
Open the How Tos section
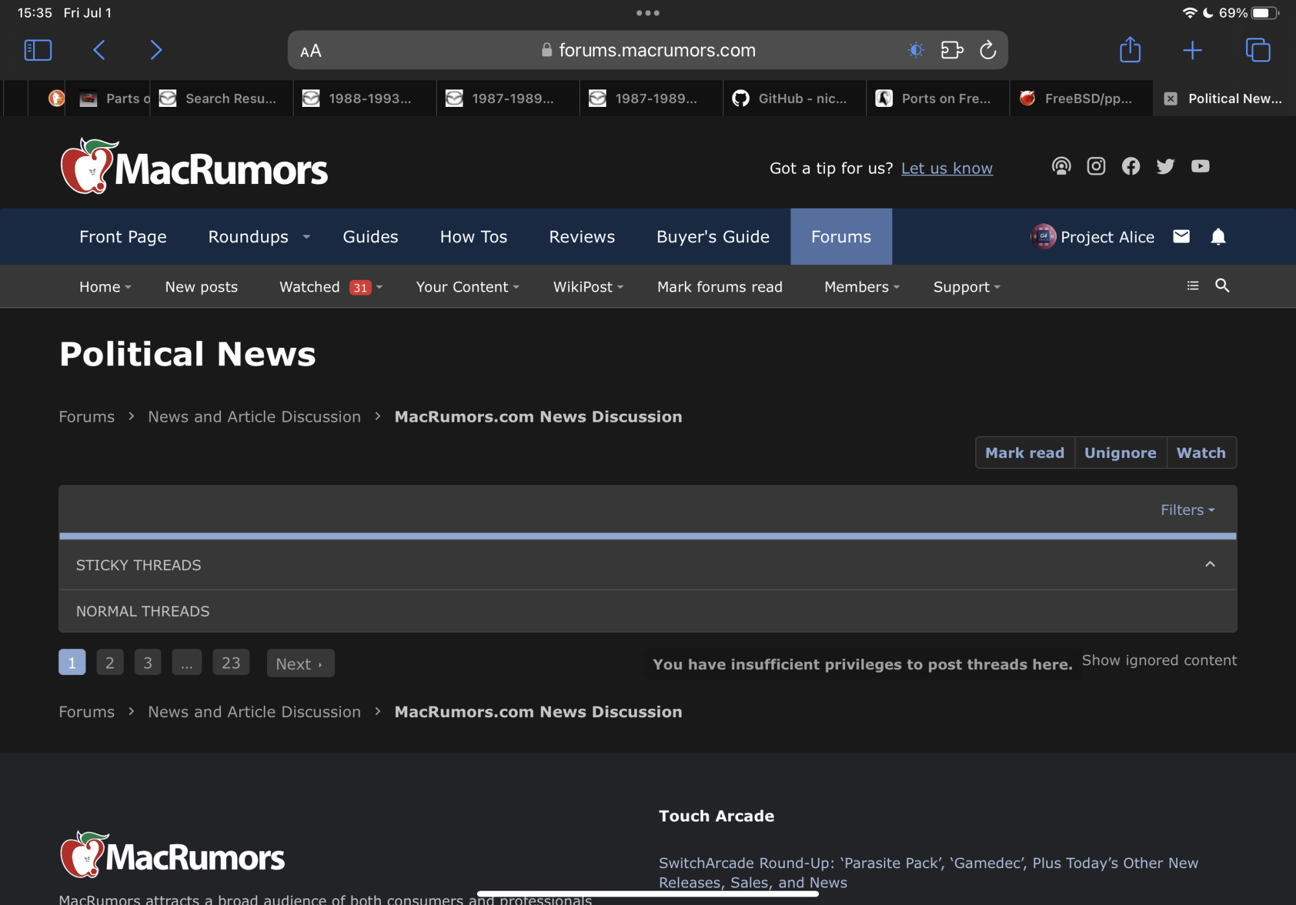pyautogui.click(x=474, y=237)
